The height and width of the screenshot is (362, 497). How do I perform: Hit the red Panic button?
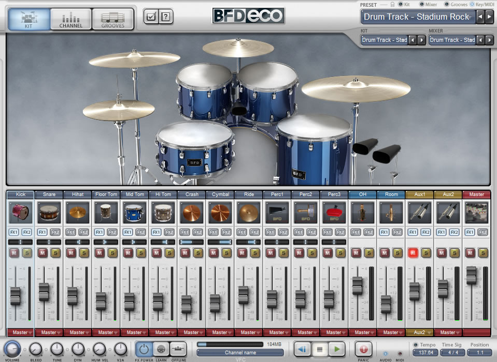(x=363, y=349)
